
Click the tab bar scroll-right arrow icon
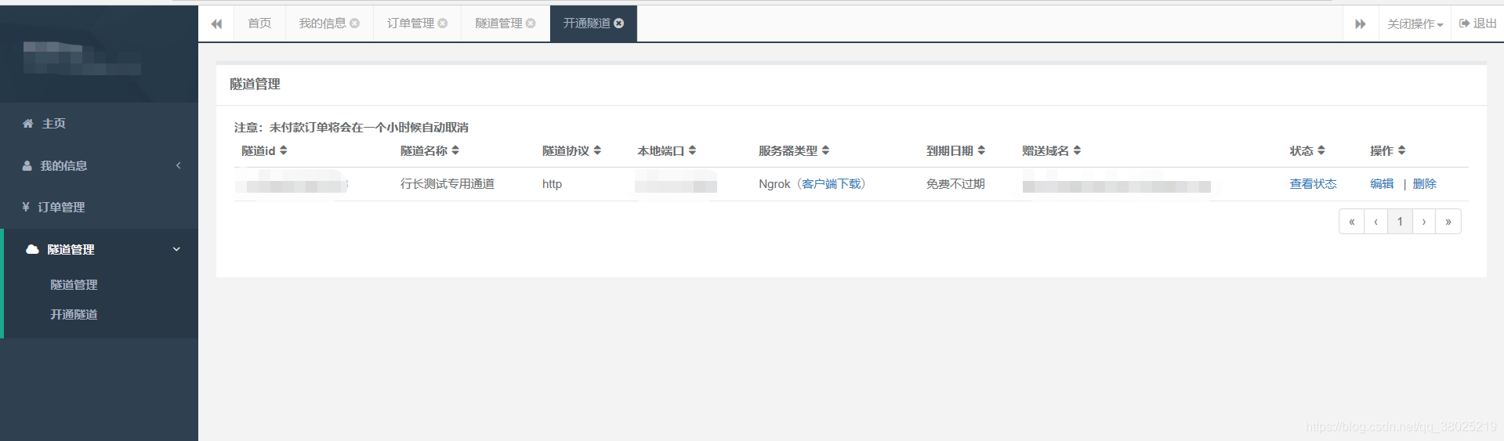click(1361, 23)
